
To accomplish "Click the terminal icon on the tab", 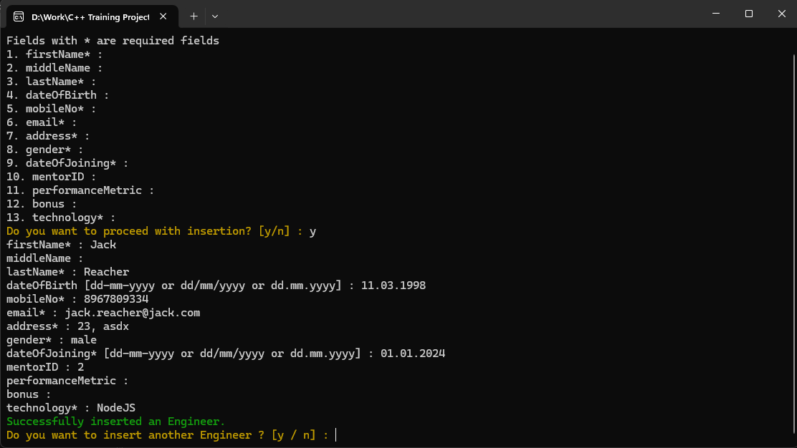I will click(x=19, y=16).
